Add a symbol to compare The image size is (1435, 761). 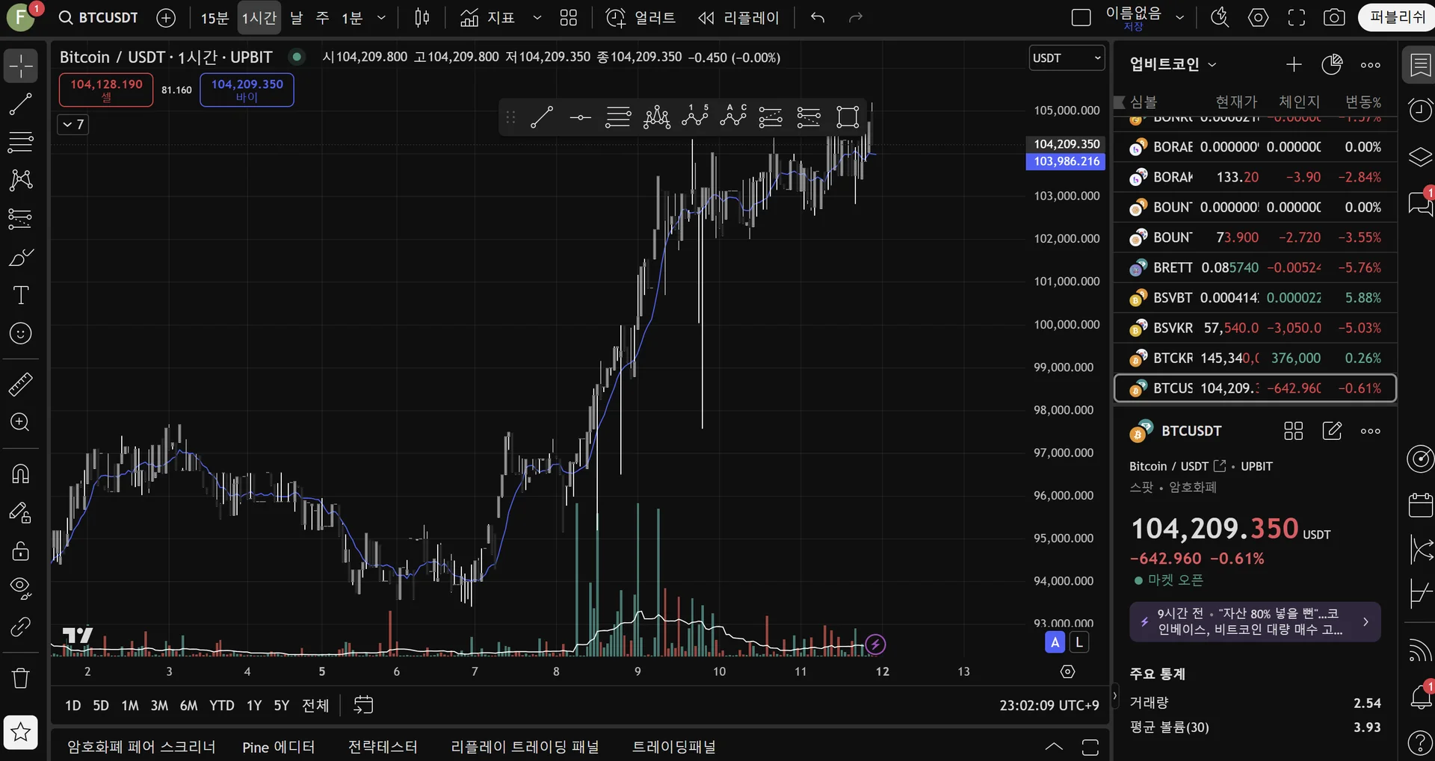click(166, 17)
